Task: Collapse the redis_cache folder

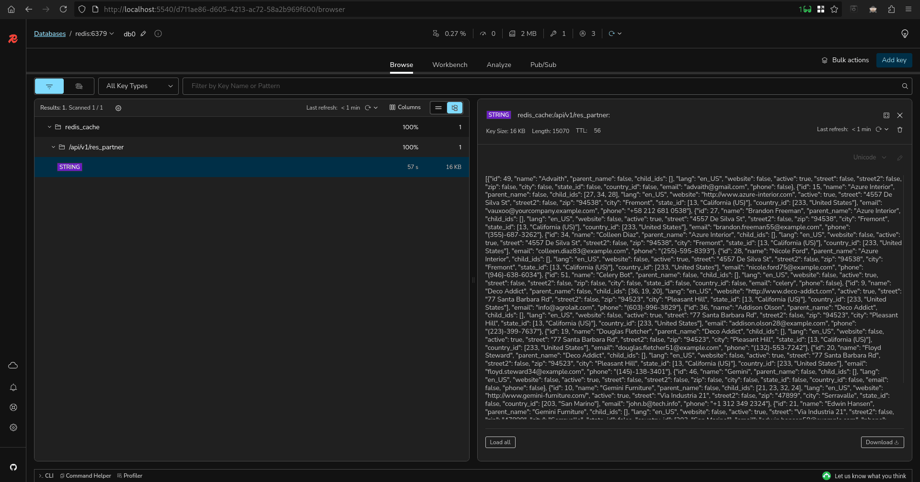Action: click(49, 127)
